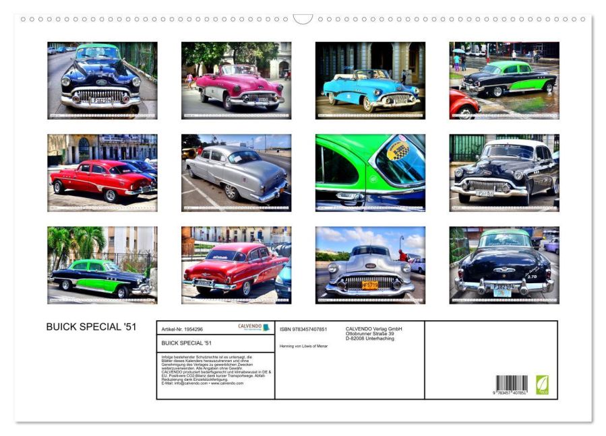Open the www.calvendo.com link
The image size is (606, 436).
227,383
